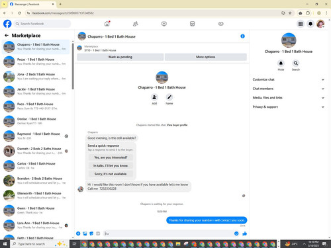Bookmark this page with star icon

(x=290, y=13)
